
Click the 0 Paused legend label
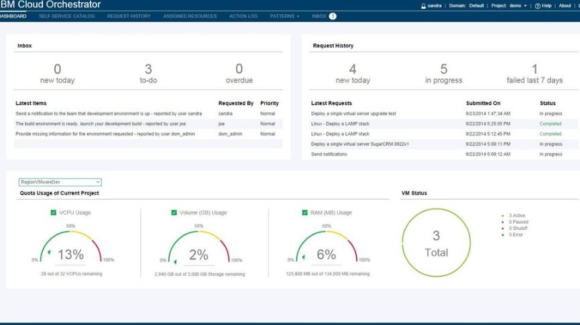[518, 222]
